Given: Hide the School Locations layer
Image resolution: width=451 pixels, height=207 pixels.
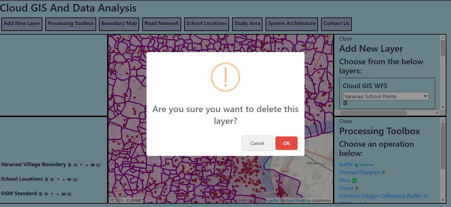Looking at the screenshot, I should coord(52,180).
